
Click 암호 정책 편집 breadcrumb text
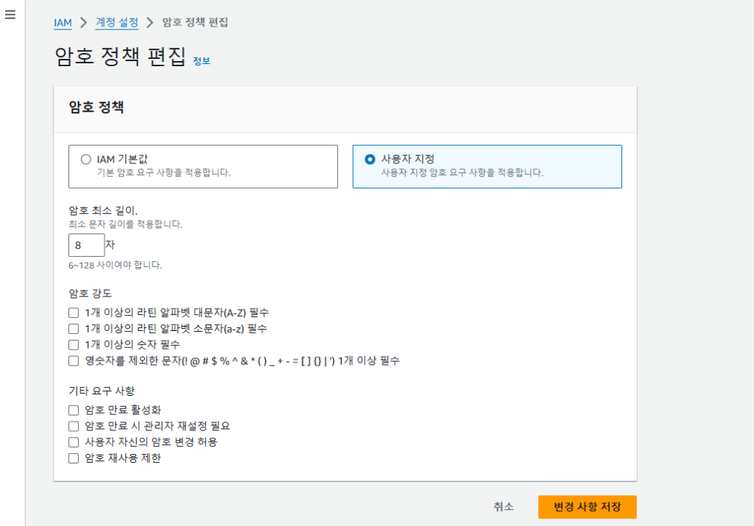[195, 23]
